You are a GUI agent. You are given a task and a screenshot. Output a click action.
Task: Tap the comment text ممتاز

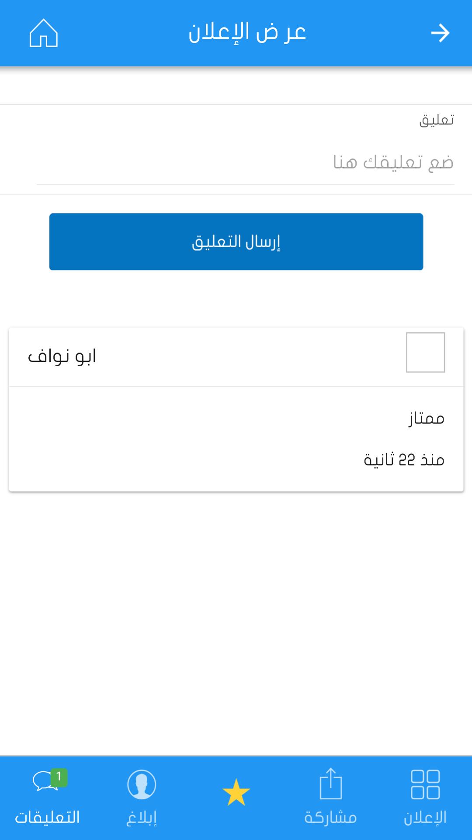click(x=427, y=419)
